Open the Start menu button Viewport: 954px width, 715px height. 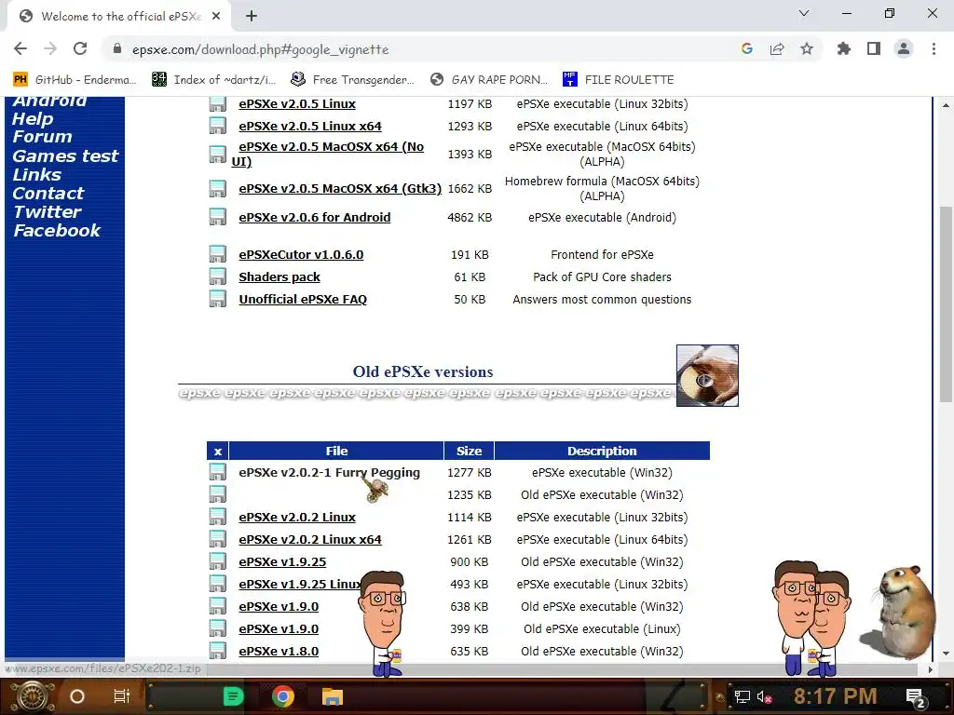tap(32, 696)
